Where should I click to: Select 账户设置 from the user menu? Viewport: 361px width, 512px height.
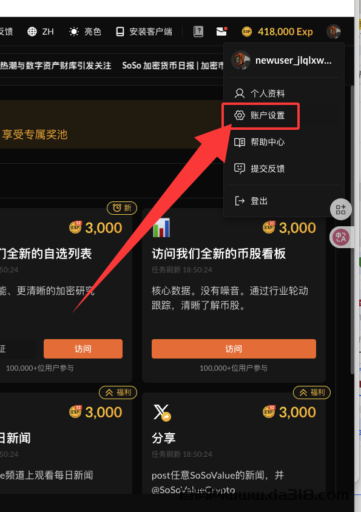coord(260,115)
